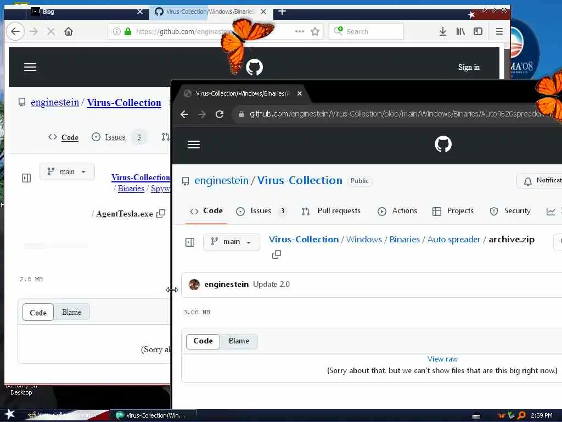The image size is (562, 422).
Task: Bookmark this page with Firefox star
Action: (x=315, y=31)
